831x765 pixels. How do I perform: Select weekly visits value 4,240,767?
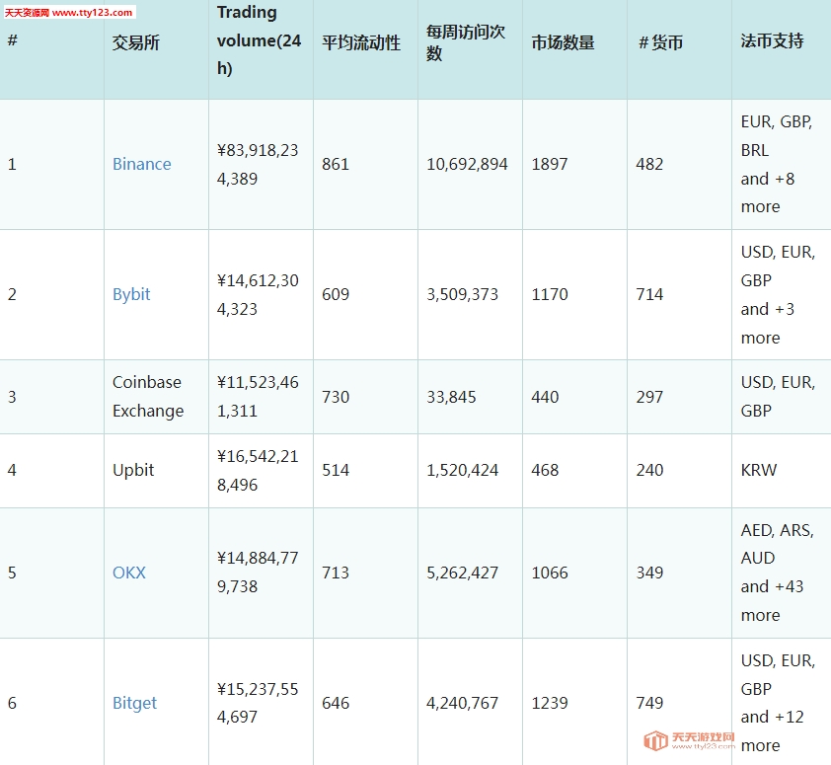(x=462, y=703)
